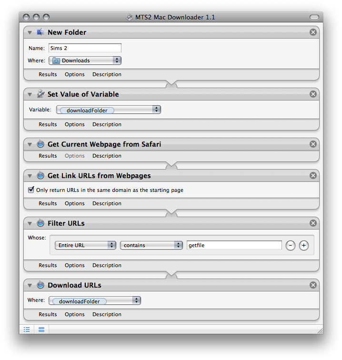The image size is (342, 360).
Task: Remove the New Folder action
Action: 313,32
